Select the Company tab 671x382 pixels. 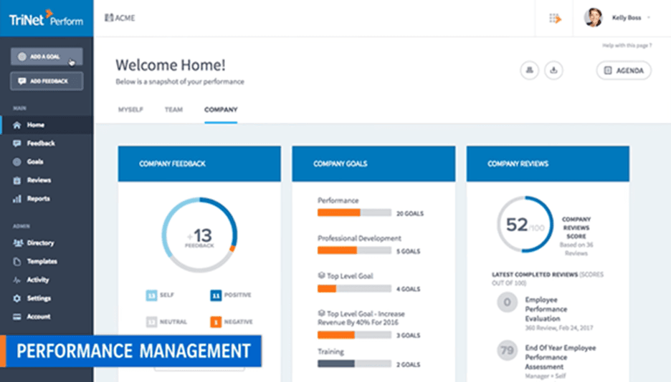(x=221, y=110)
